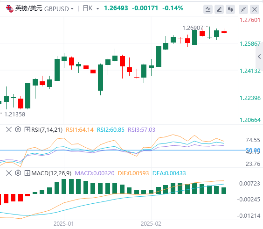Remove the RSI indicator panel

(x=9, y=129)
